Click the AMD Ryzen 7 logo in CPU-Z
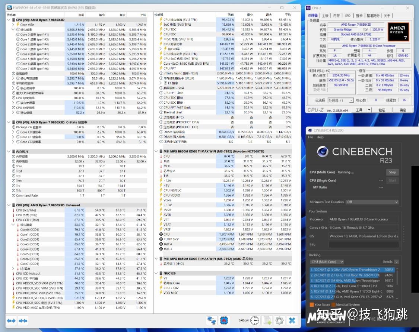Viewport: 419px width, 332px height. pyautogui.click(x=398, y=32)
